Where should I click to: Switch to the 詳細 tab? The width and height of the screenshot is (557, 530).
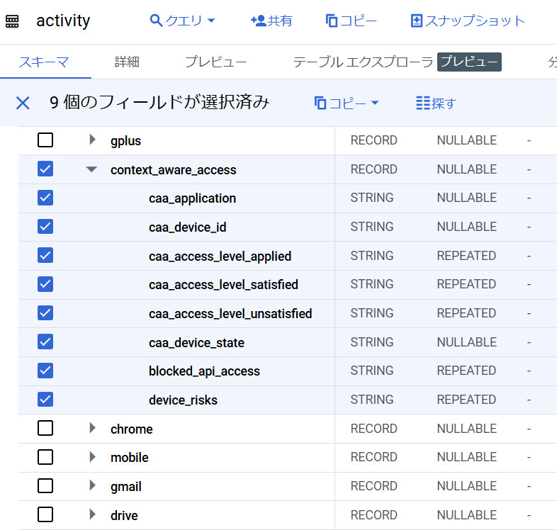click(x=127, y=62)
